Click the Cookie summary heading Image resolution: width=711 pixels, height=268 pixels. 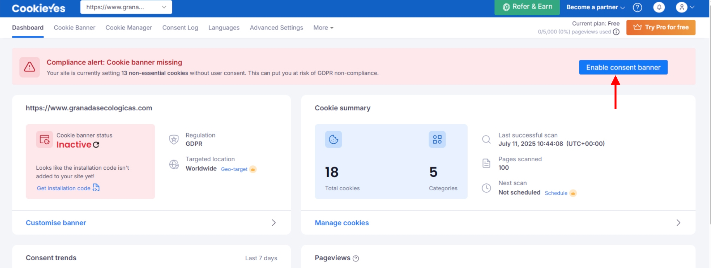[342, 108]
